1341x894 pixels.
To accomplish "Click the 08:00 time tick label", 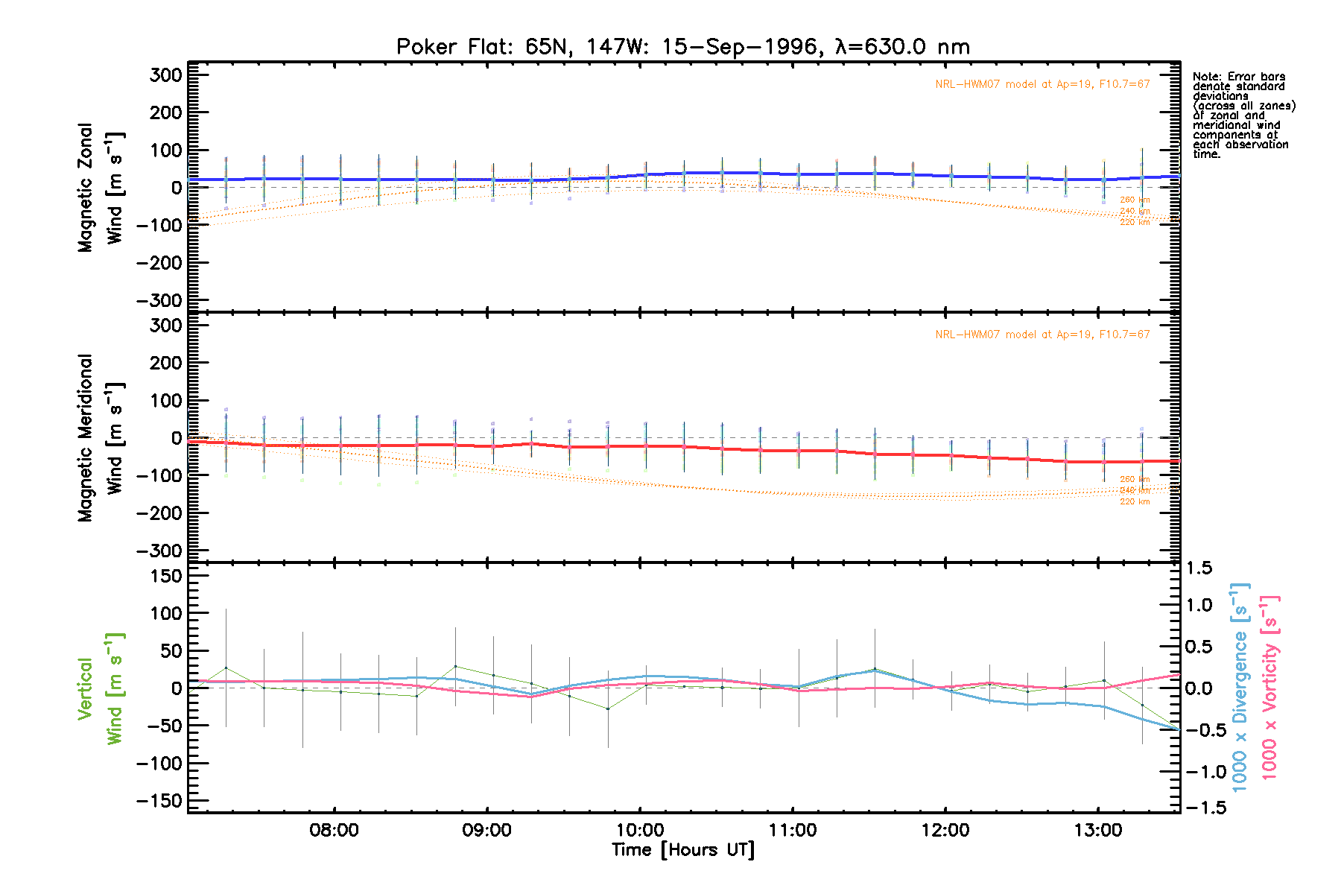I will (334, 831).
